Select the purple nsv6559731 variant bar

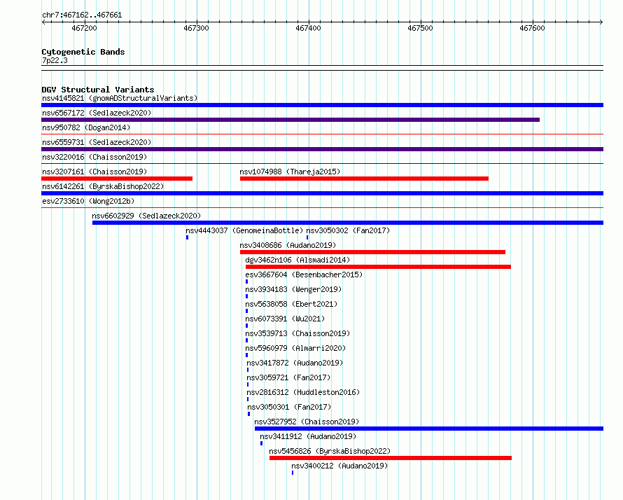322,149
